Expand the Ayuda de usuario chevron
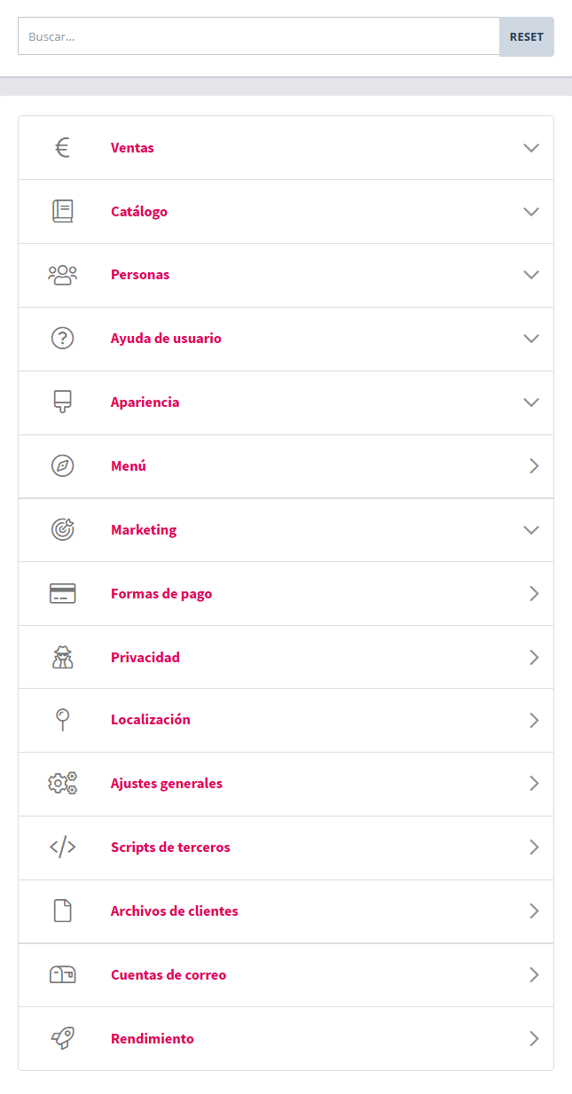This screenshot has height=1094, width=572. point(531,339)
